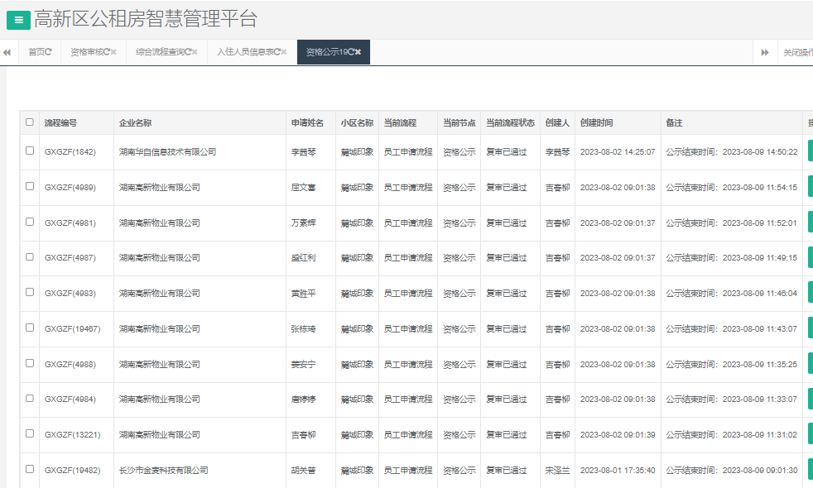This screenshot has height=488, width=813.
Task: Refresh the 综合流程查询 tab via its reload icon
Action: pos(188,52)
